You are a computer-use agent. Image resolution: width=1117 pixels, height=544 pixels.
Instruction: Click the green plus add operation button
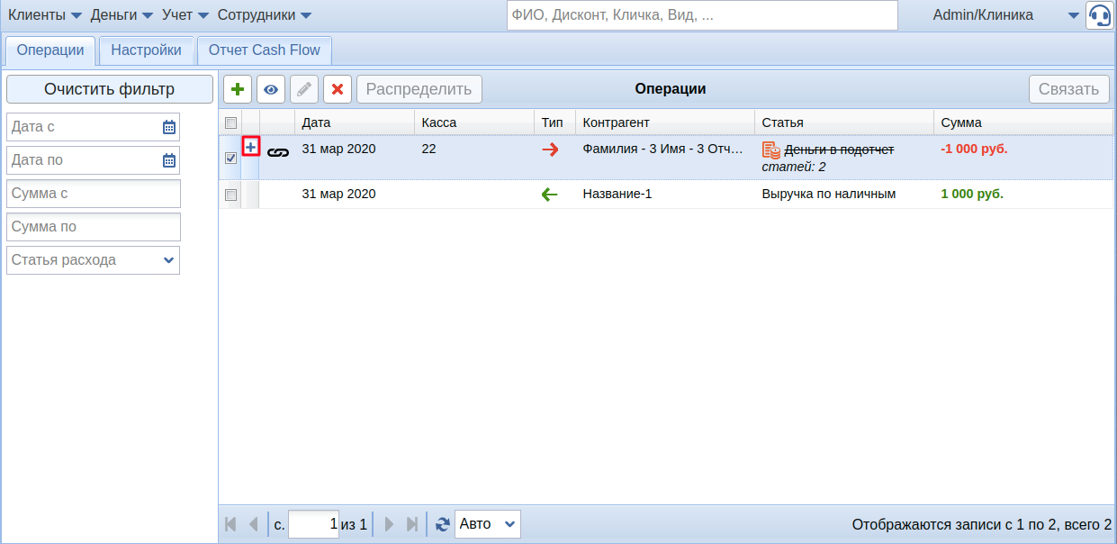(x=238, y=89)
